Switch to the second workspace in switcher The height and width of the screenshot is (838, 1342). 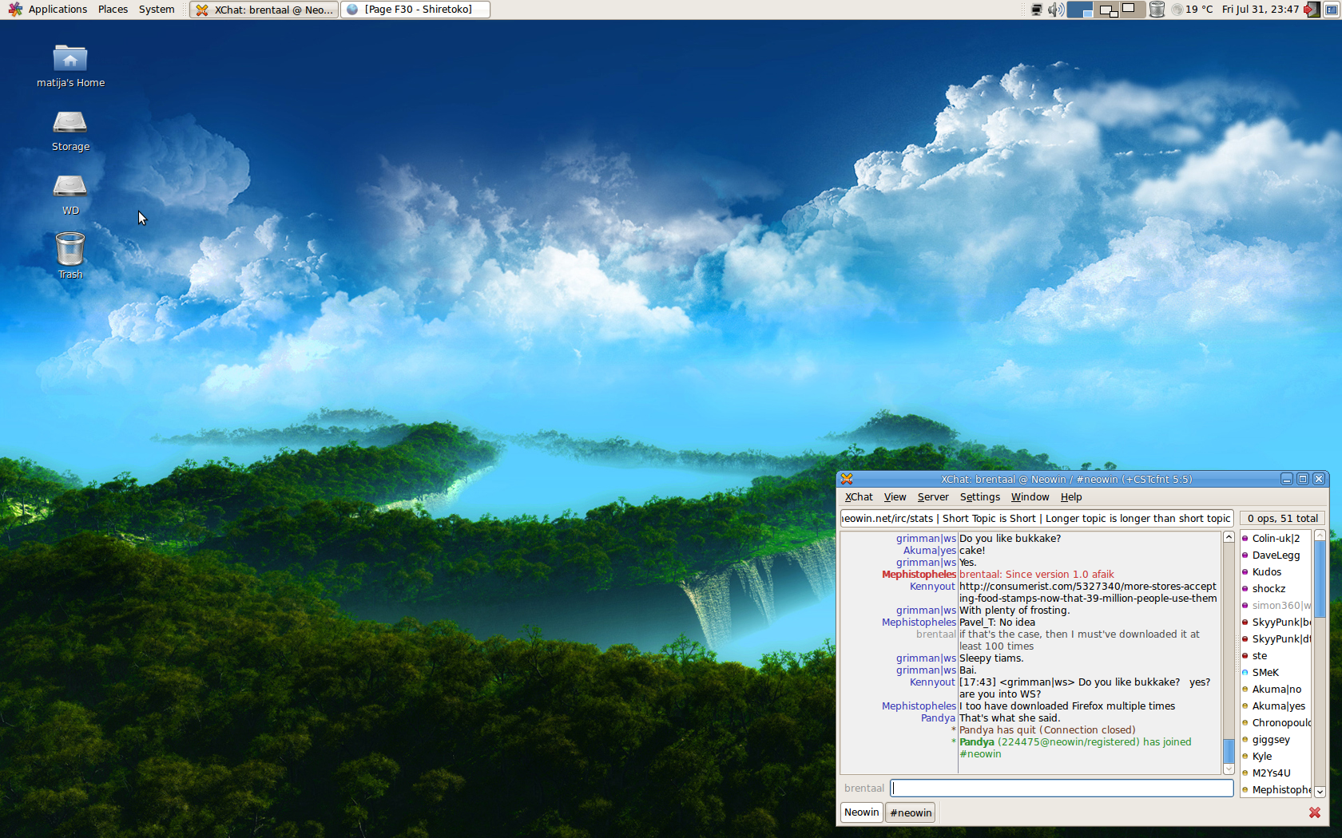(1107, 10)
